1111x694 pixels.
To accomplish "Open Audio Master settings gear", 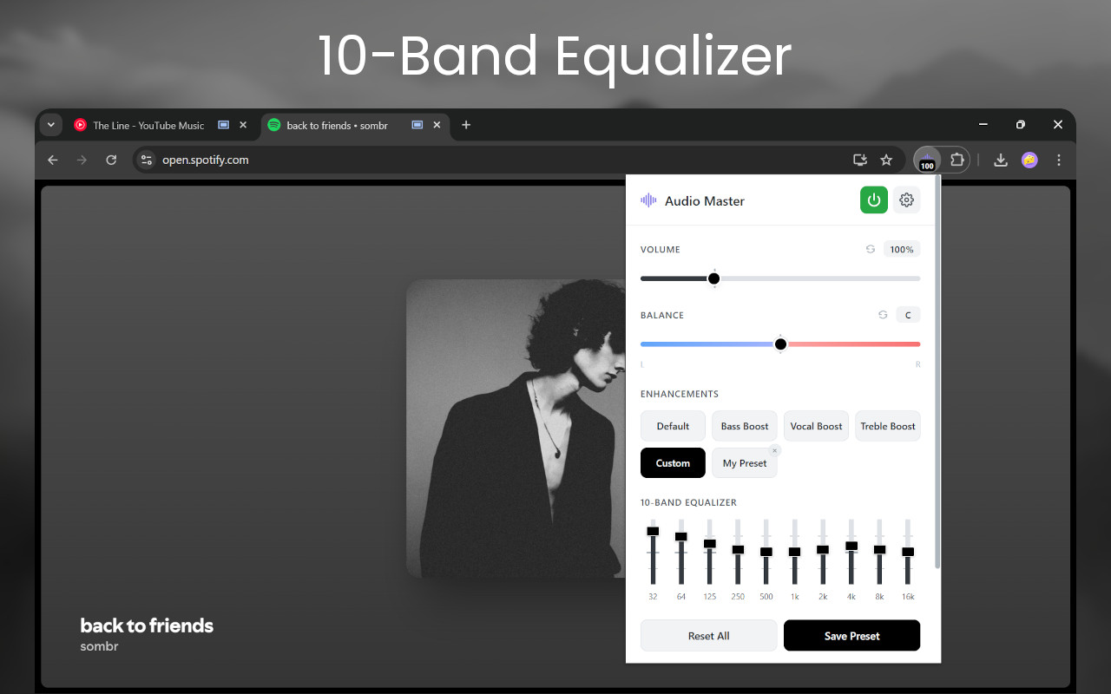I will click(x=906, y=200).
